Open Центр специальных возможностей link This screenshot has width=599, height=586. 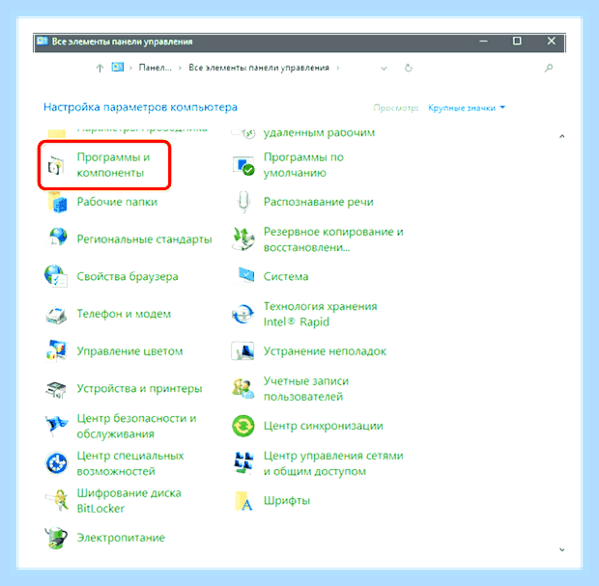click(x=130, y=463)
